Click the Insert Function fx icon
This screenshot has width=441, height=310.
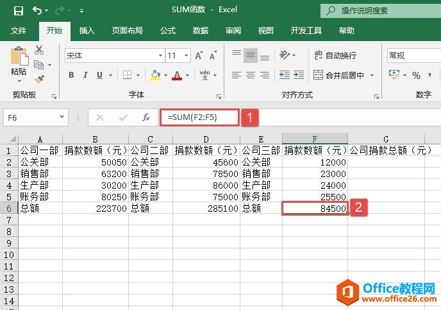point(146,117)
